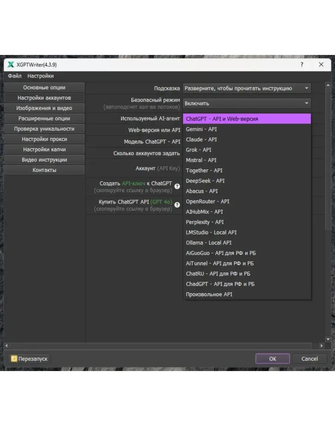
Task: Select DeepSeek - API option
Action: click(247, 181)
